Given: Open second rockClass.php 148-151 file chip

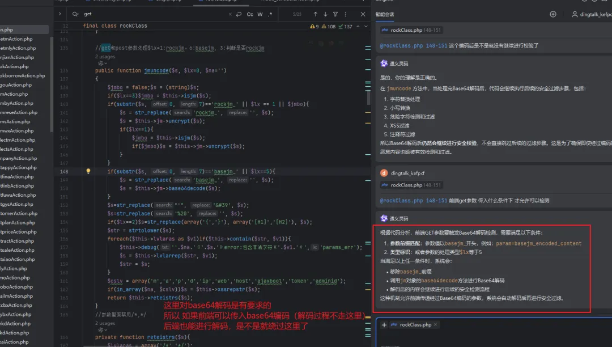Looking at the screenshot, I should pos(411,185).
